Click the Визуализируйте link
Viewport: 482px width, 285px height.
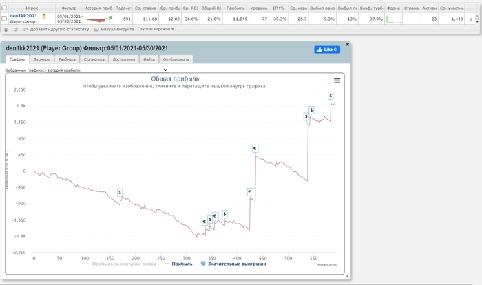pyautogui.click(x=118, y=29)
